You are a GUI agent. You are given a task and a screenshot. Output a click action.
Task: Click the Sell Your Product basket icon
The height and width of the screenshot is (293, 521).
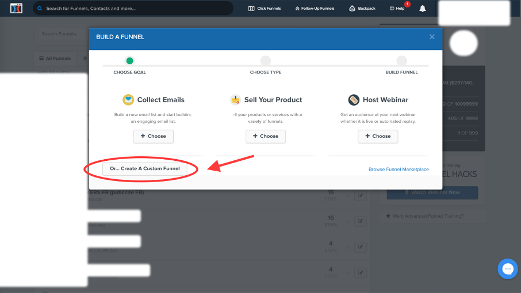tap(236, 99)
